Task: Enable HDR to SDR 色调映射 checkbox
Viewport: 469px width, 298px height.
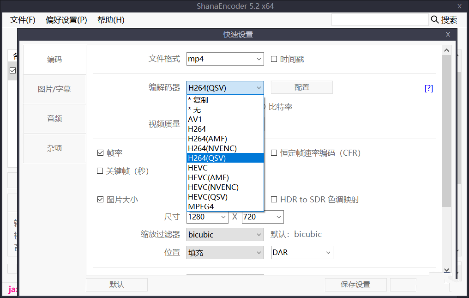Action: (x=274, y=200)
